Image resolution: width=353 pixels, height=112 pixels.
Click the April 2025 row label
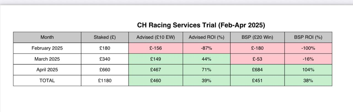47,70
